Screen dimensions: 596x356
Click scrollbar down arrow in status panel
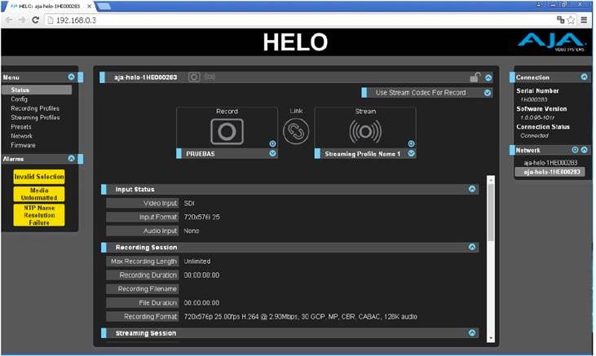click(491, 338)
